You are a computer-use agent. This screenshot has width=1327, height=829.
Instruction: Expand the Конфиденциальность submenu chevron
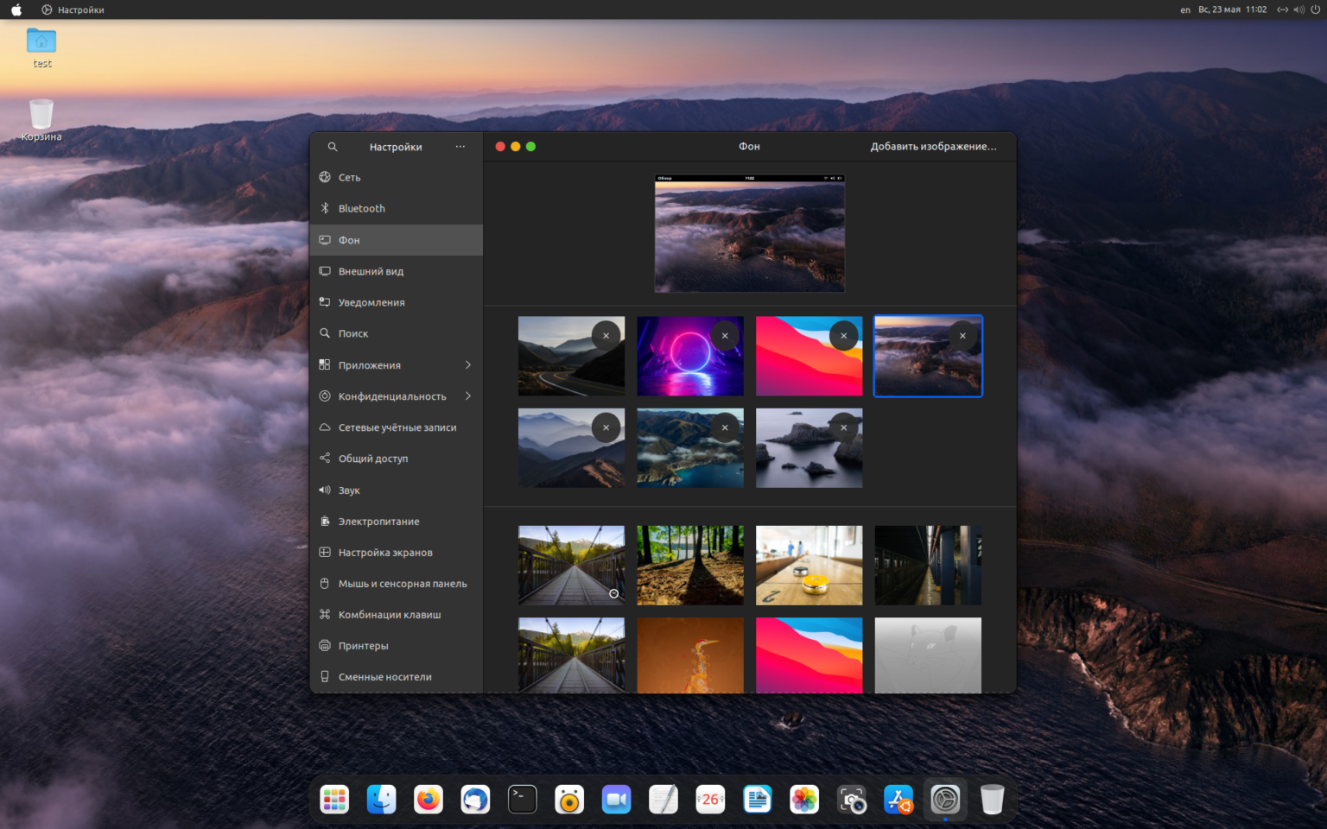[x=468, y=396]
